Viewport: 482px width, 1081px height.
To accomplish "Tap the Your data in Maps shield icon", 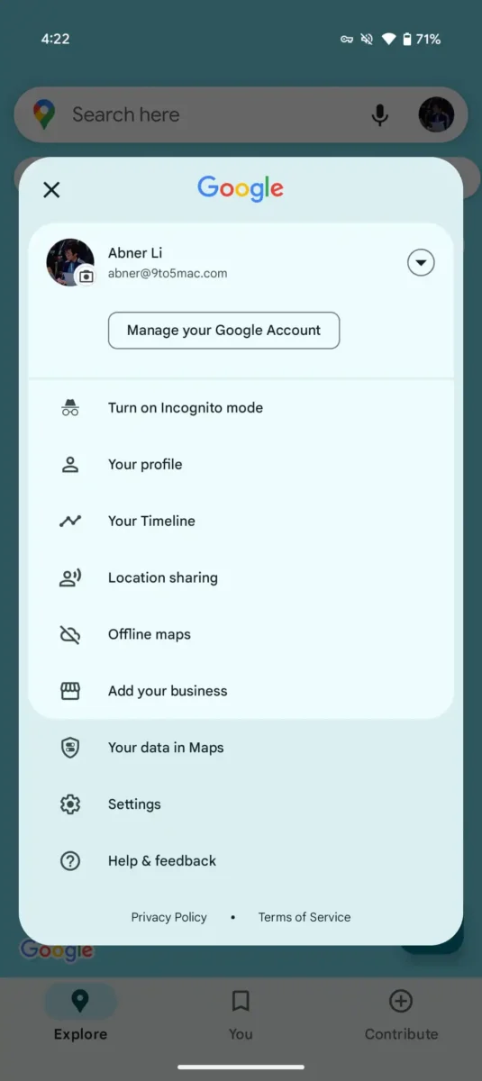I will pos(70,748).
